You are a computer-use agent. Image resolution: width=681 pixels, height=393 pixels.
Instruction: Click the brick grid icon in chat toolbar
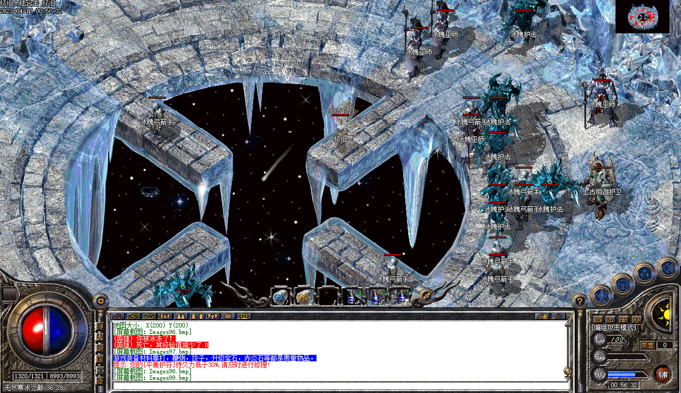(229, 316)
